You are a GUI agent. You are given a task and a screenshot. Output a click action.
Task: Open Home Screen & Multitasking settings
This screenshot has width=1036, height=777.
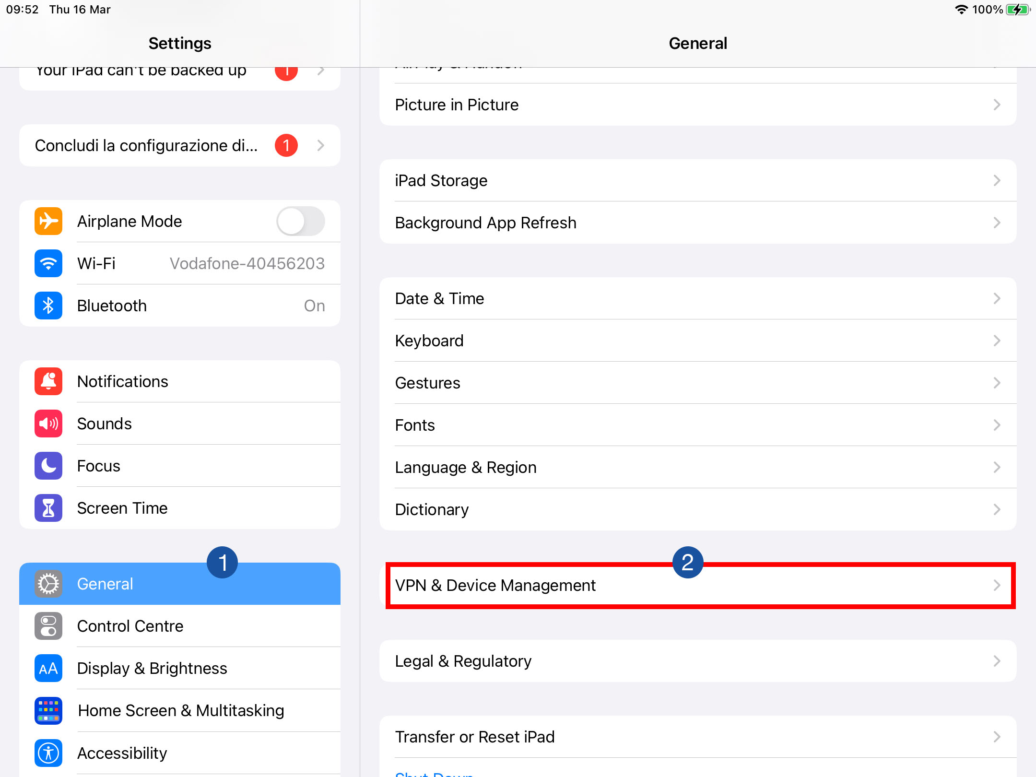click(x=181, y=710)
